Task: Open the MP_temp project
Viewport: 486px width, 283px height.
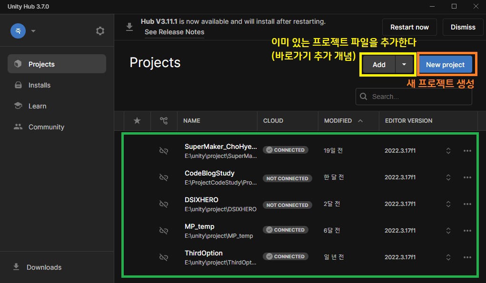Action: pos(199,226)
